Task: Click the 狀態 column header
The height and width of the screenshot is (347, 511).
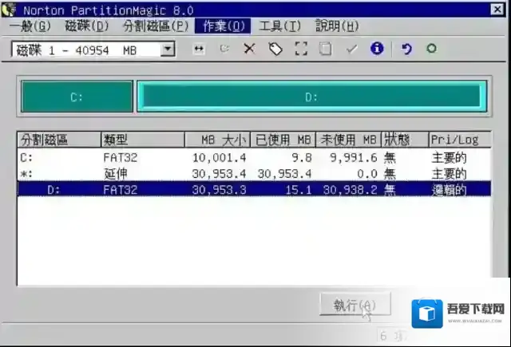Action: pyautogui.click(x=405, y=140)
